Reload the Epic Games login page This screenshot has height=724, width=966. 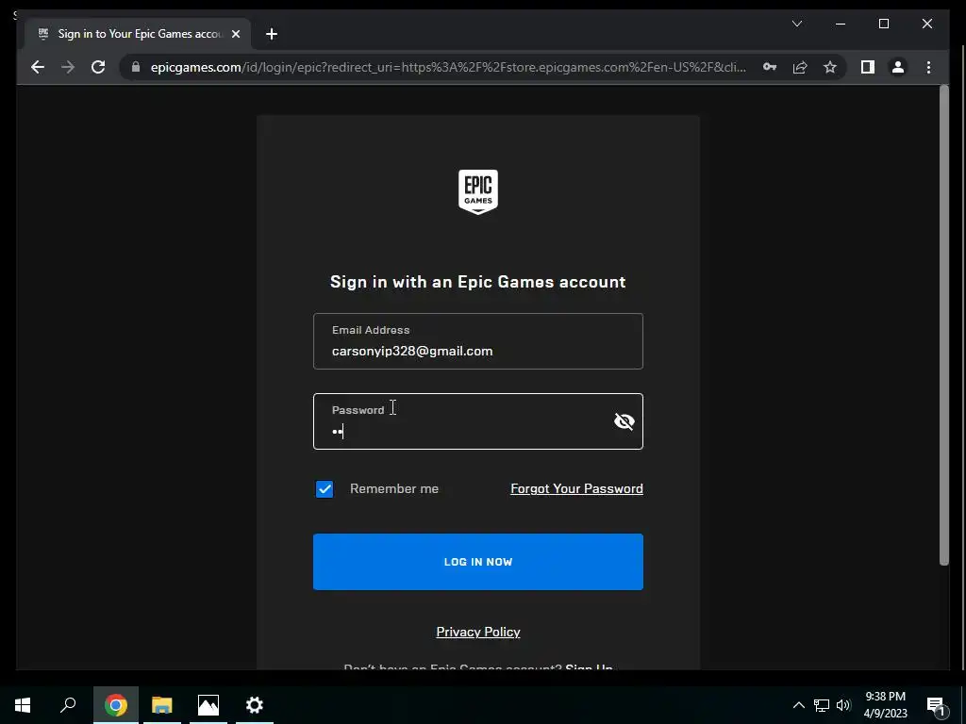tap(98, 67)
